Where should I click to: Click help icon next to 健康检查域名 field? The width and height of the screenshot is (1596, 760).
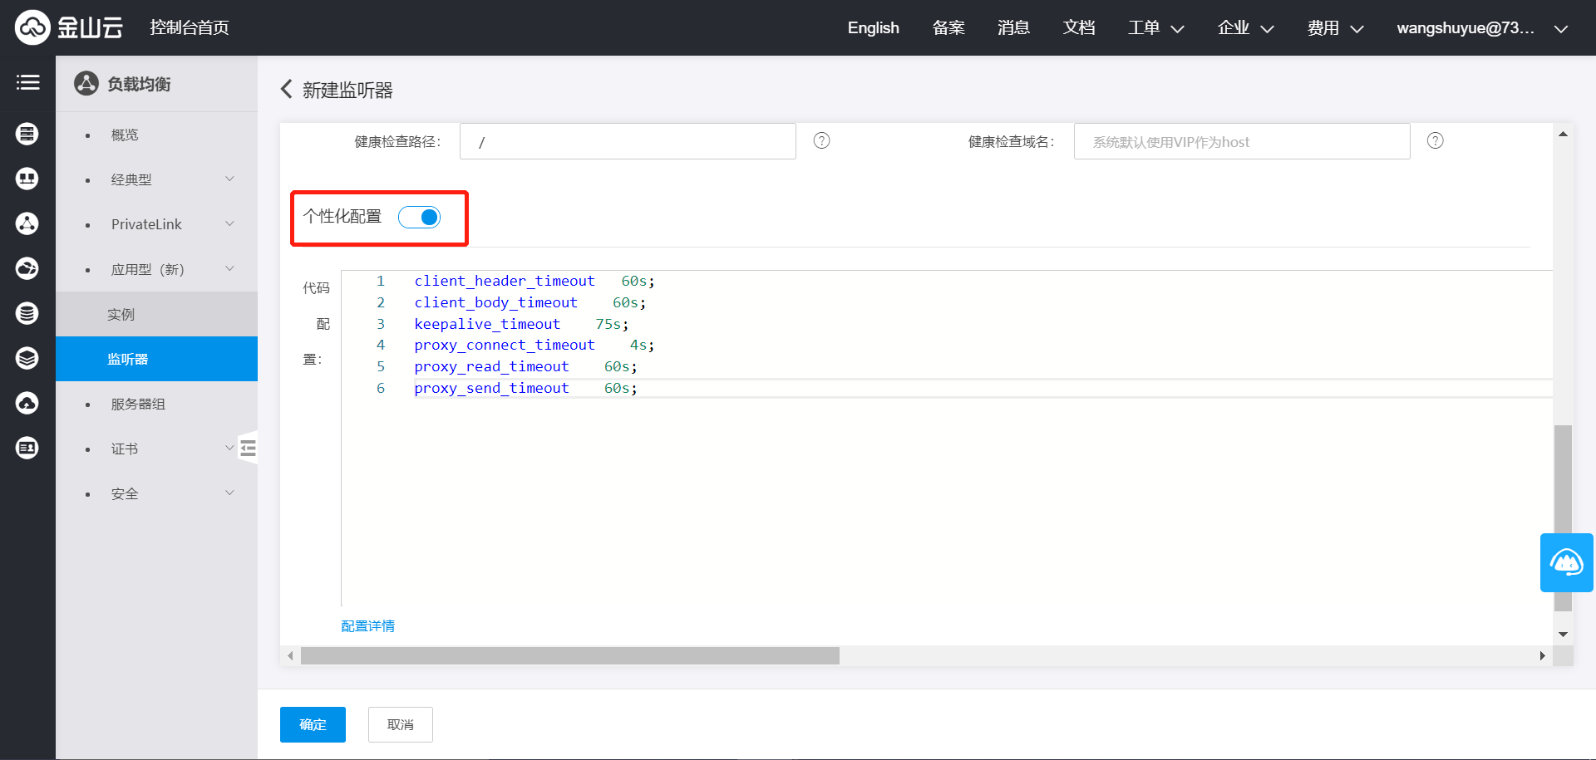(x=1435, y=140)
